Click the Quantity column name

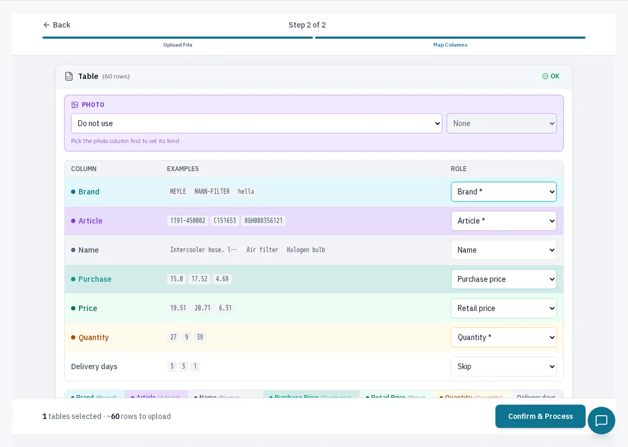94,337
